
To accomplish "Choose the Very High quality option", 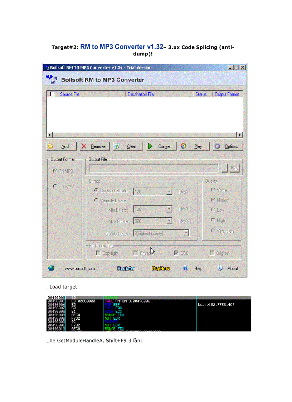I will tap(213, 230).
